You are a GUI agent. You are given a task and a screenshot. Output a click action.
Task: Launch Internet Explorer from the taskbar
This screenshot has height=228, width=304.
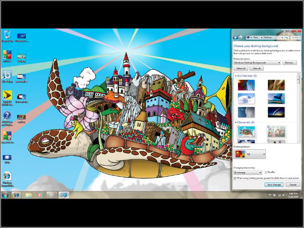16,195
